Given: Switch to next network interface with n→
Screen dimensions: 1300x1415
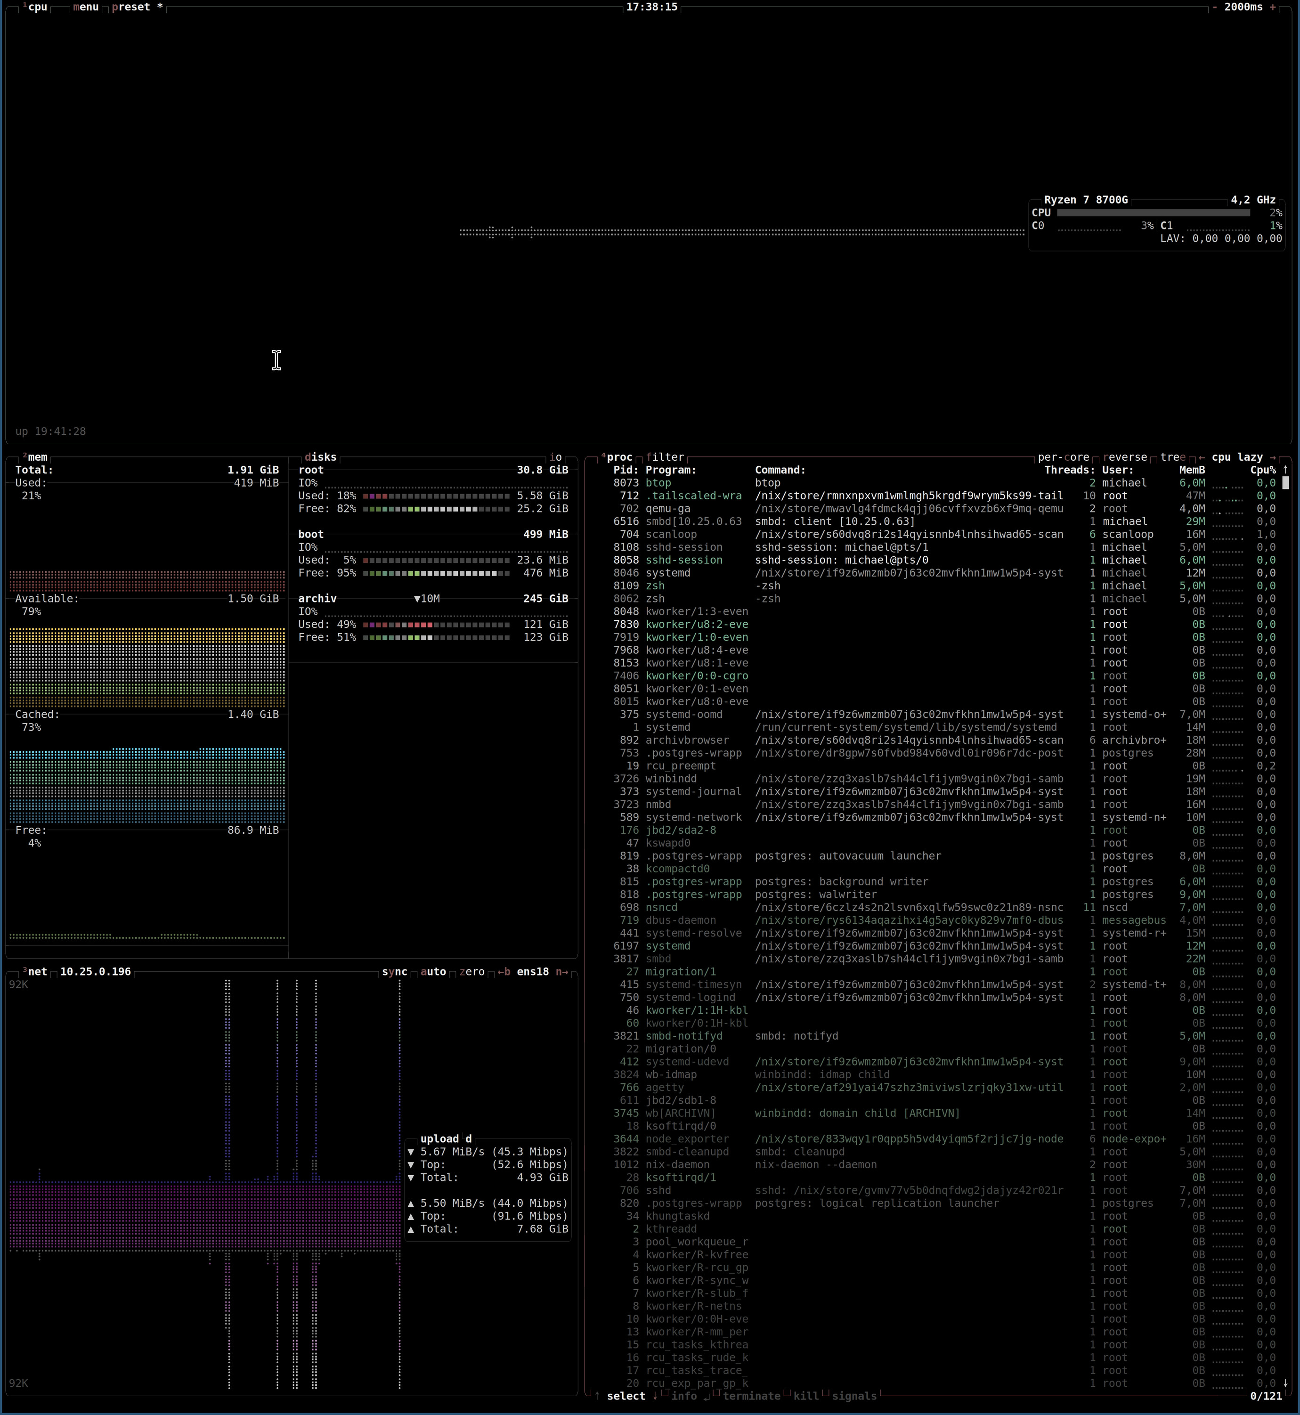Looking at the screenshot, I should tap(562, 972).
